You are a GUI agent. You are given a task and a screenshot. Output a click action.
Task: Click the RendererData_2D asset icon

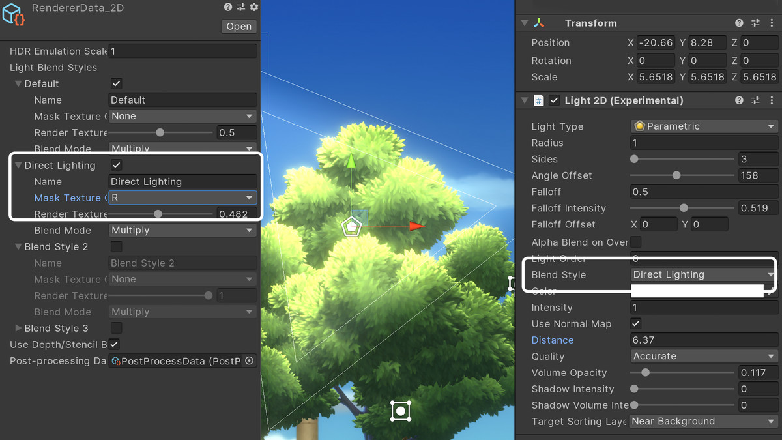point(14,14)
